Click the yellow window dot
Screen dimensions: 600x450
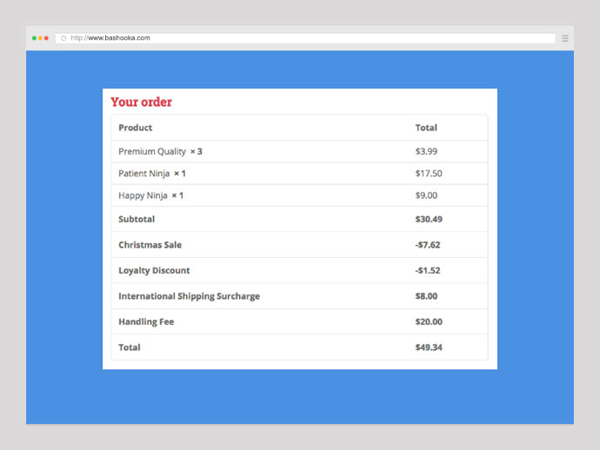40,38
